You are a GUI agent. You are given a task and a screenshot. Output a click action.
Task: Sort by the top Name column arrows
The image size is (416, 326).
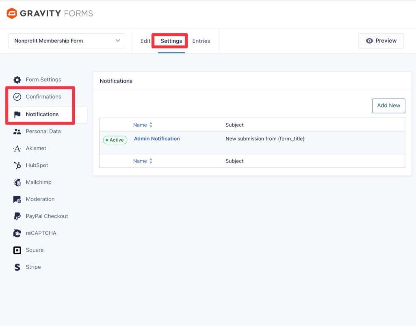151,125
